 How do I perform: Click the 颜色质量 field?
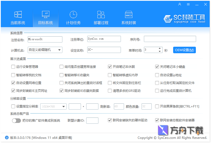click(146, 106)
